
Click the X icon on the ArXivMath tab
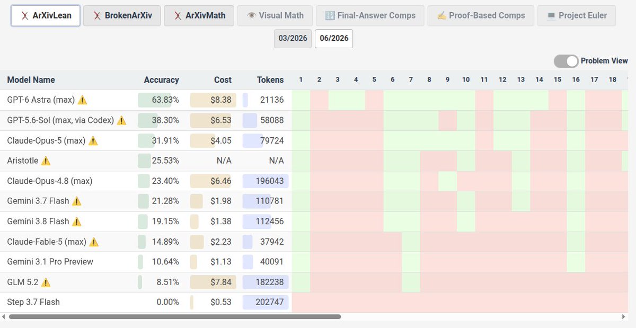[x=177, y=16]
